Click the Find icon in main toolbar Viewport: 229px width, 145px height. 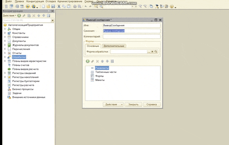click(96, 6)
